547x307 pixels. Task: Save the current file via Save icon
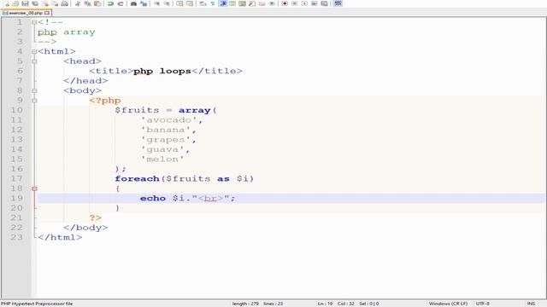click(25, 3)
